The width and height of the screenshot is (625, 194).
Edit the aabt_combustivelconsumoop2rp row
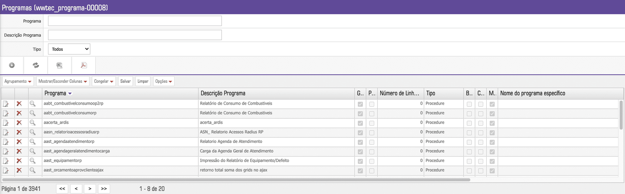[x=6, y=104]
